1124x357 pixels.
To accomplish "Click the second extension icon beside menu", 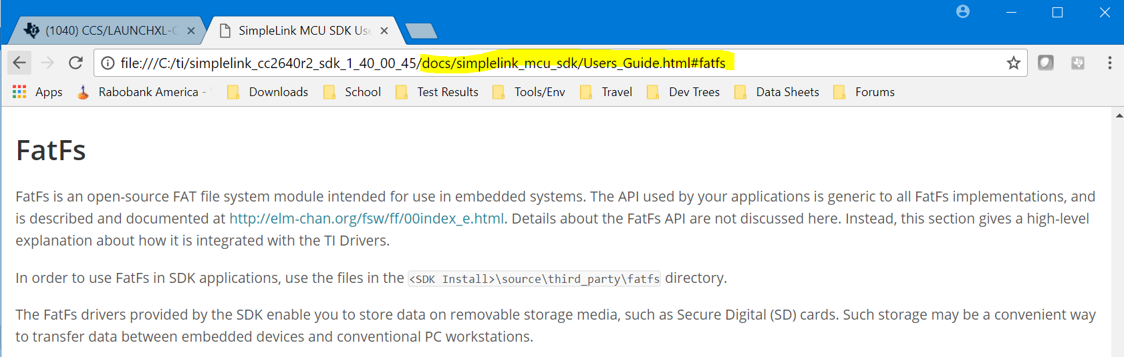I will pyautogui.click(x=1077, y=63).
